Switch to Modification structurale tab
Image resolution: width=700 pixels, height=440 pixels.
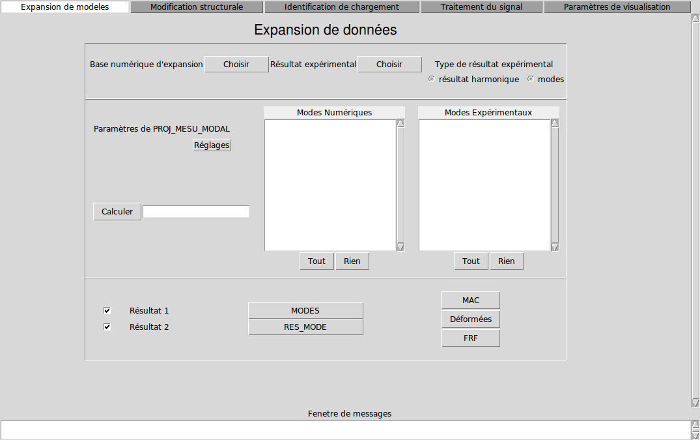(x=197, y=7)
